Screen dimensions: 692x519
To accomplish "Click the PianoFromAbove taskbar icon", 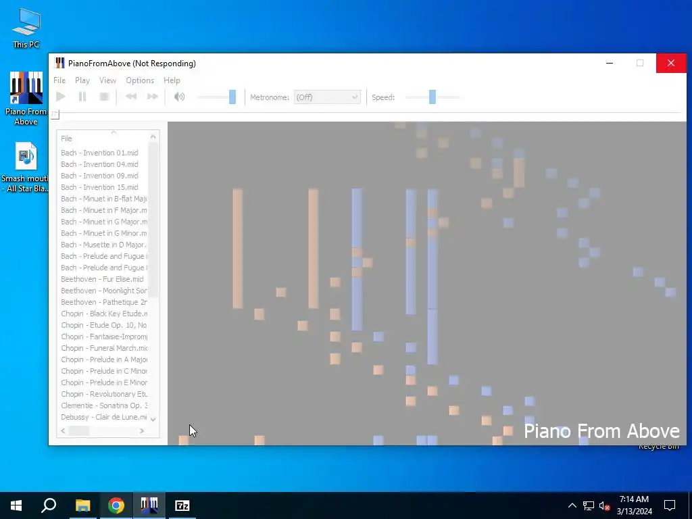I will [149, 505].
